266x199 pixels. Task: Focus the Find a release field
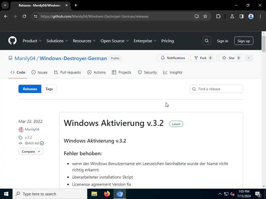coord(216,89)
